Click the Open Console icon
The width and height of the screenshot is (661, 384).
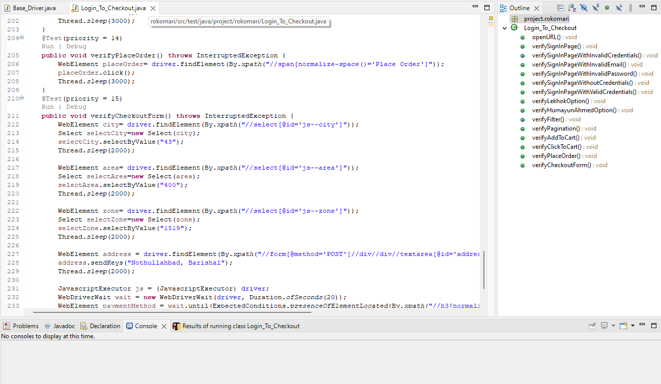[623, 326]
